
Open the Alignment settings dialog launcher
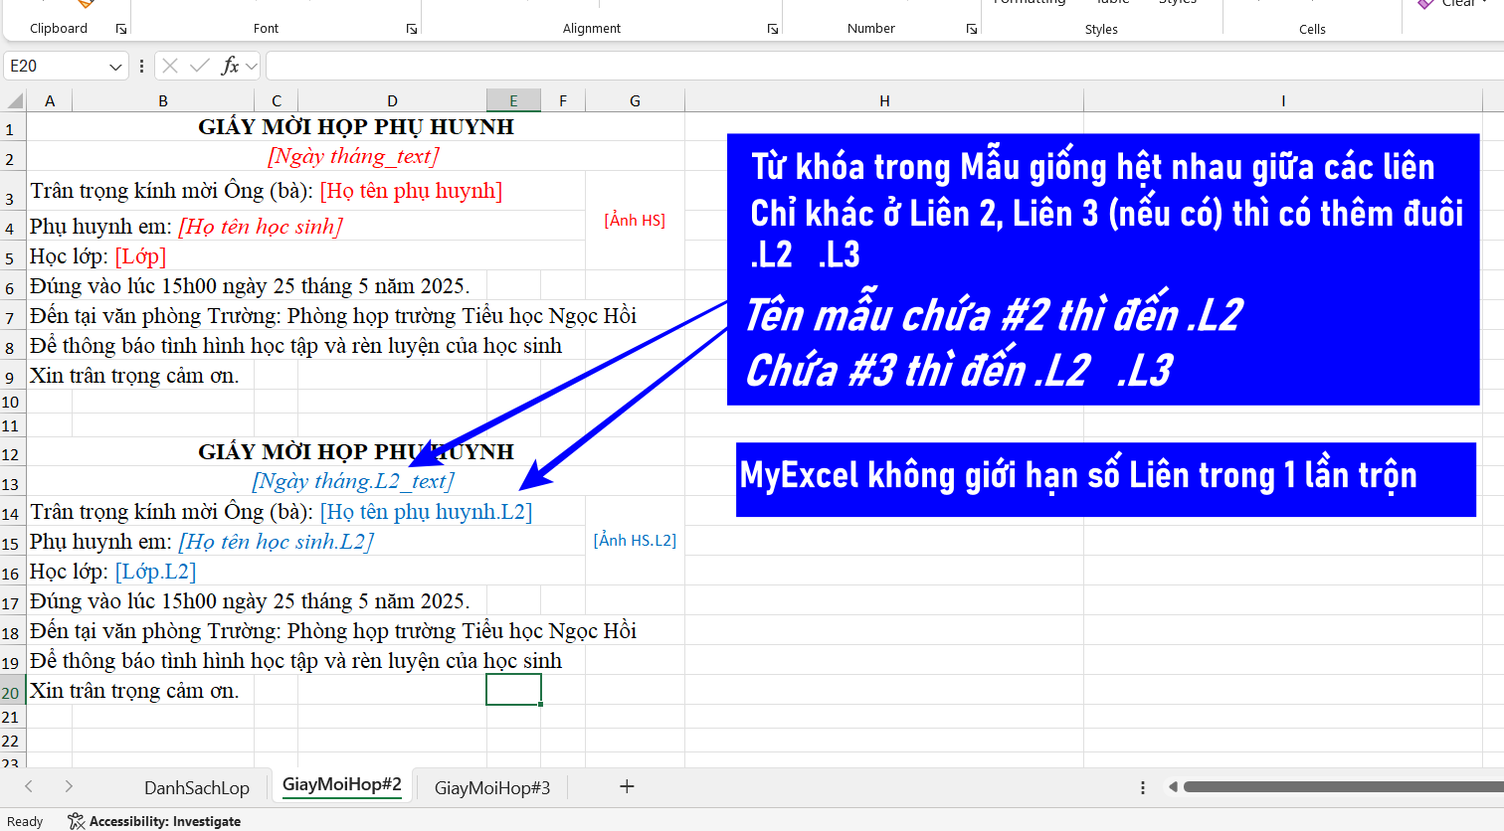(x=772, y=29)
